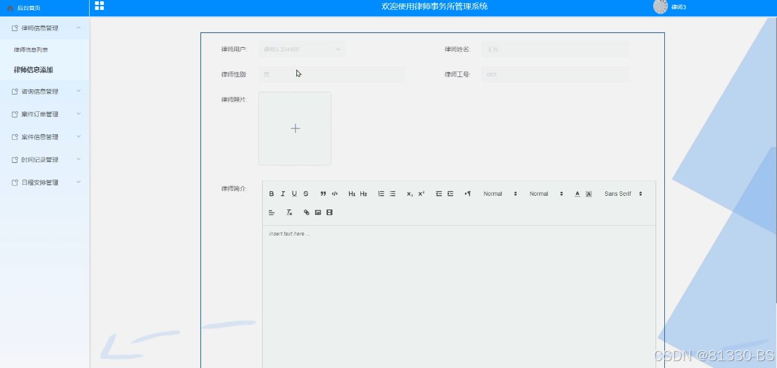Open 律师信息列表 submenu item
This screenshot has width=777, height=368.
[31, 50]
